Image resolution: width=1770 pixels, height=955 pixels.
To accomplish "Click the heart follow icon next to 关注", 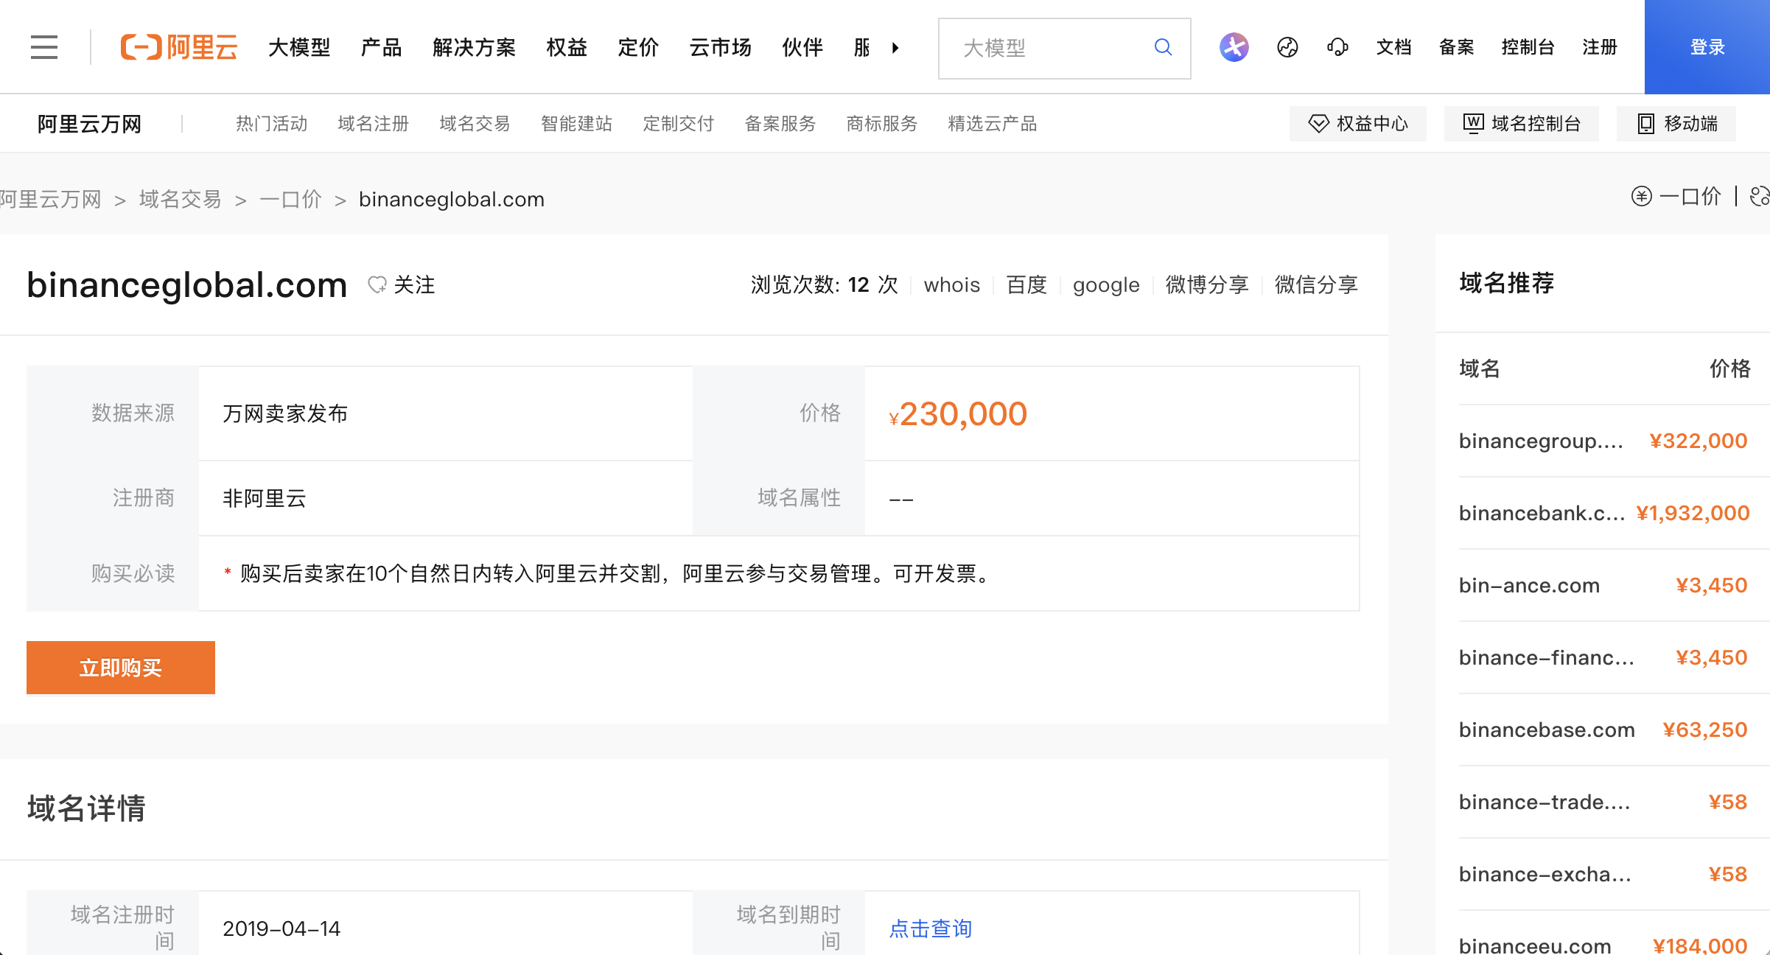I will pos(377,284).
